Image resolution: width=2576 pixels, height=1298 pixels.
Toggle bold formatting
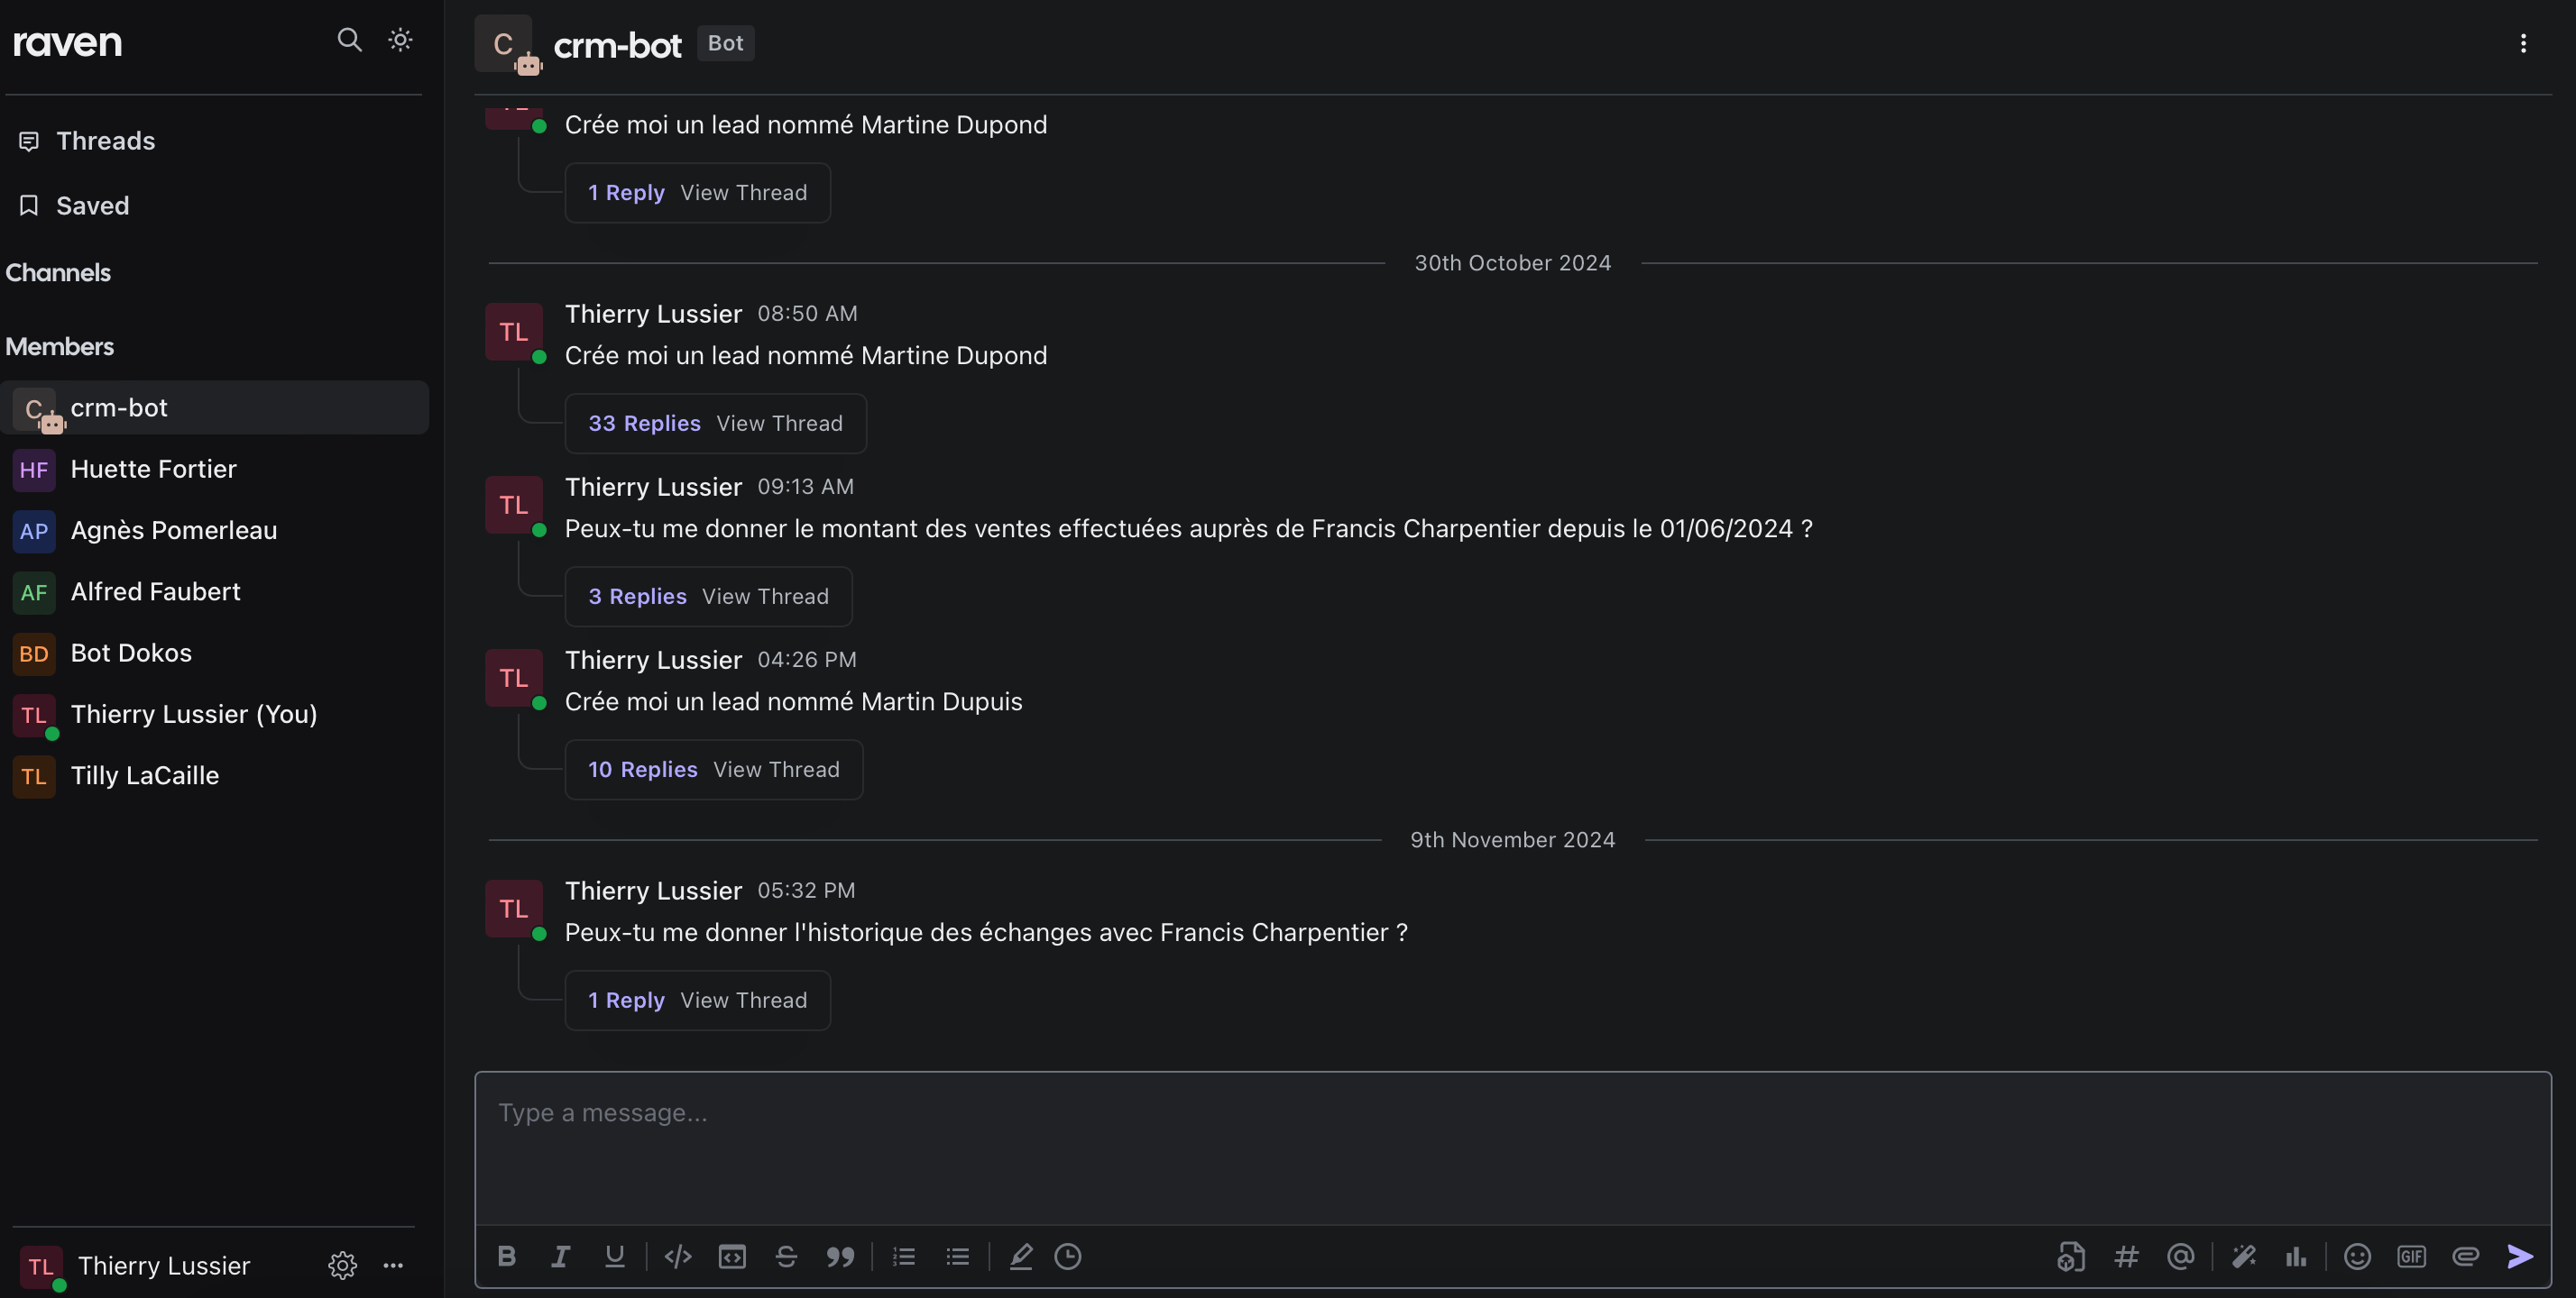pos(507,1257)
